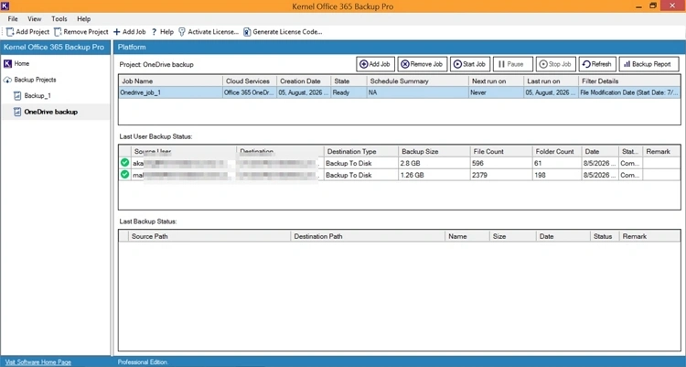This screenshot has height=367, width=686.
Task: Restore down the application window
Action: 653,5
